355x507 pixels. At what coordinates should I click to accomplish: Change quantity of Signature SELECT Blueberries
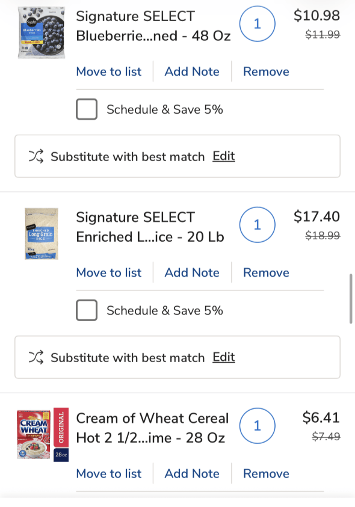click(258, 23)
